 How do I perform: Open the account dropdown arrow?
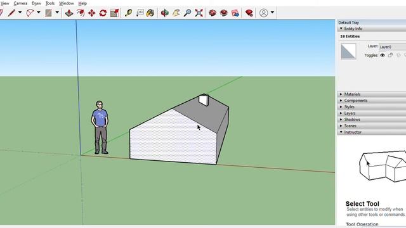pyautogui.click(x=272, y=13)
